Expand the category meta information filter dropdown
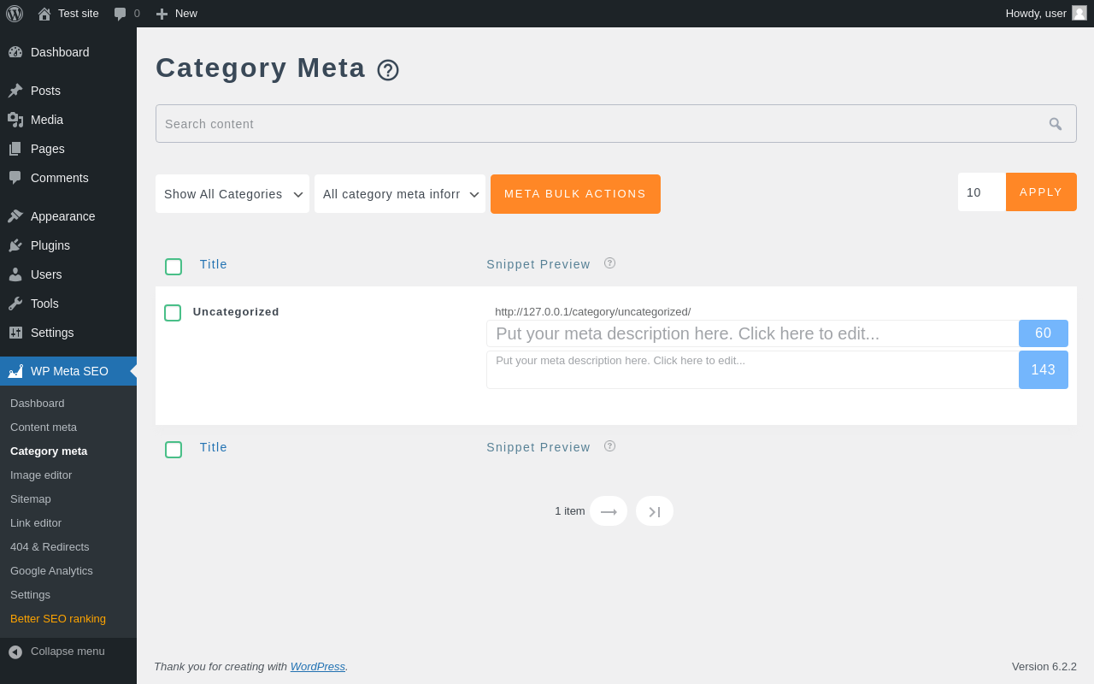The width and height of the screenshot is (1094, 684). pyautogui.click(x=400, y=194)
